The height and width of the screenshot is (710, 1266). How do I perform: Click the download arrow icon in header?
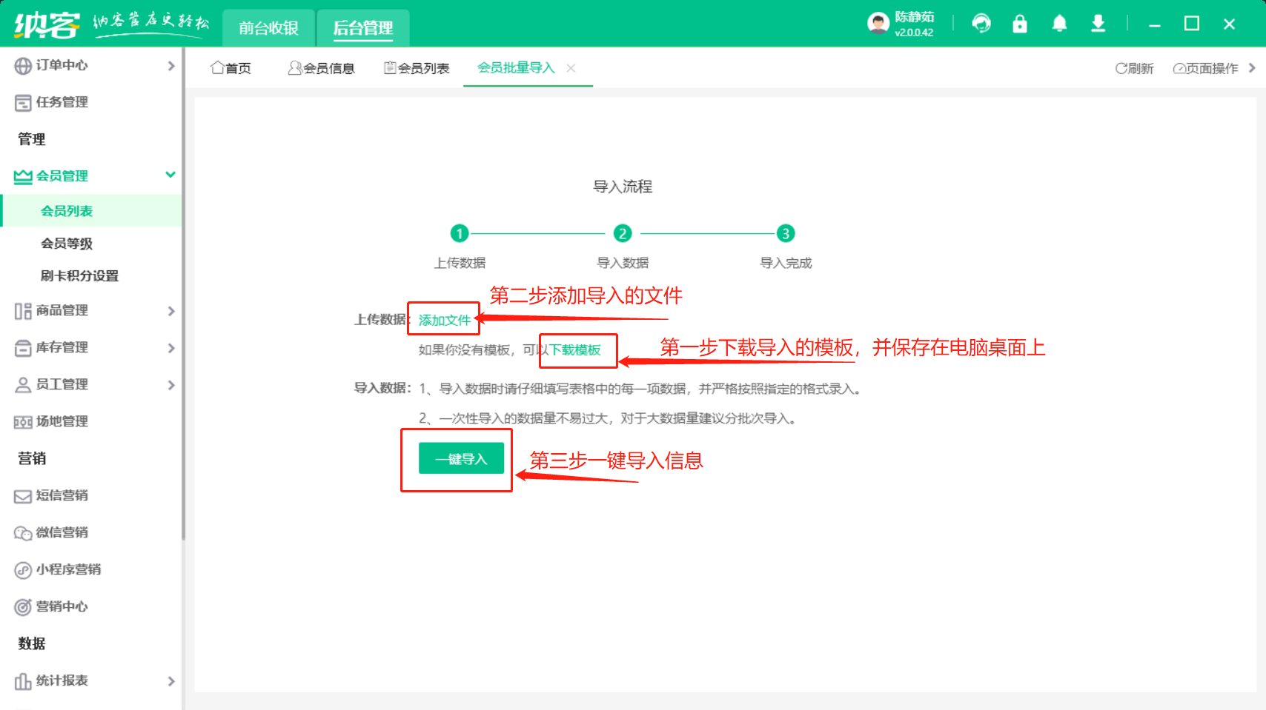pyautogui.click(x=1098, y=24)
